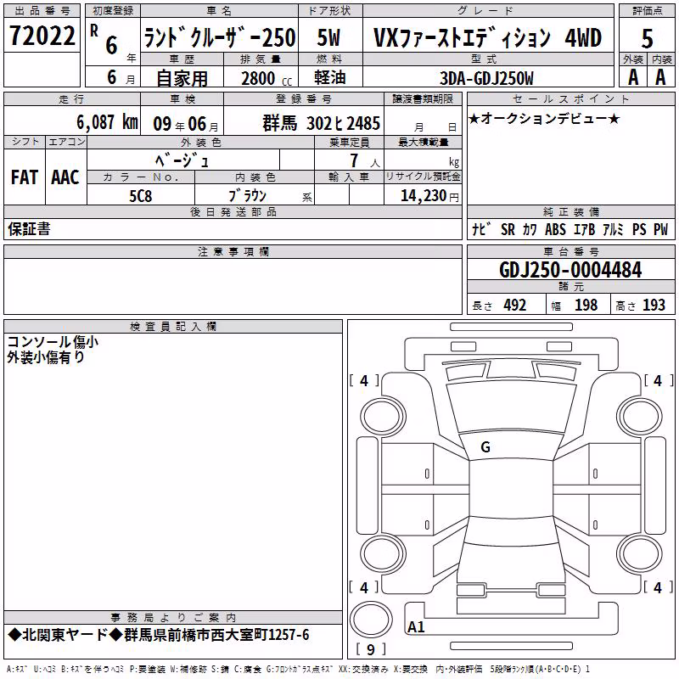679x679 pixels.
Task: Click the interior color ブラウン
Action: pos(248,196)
